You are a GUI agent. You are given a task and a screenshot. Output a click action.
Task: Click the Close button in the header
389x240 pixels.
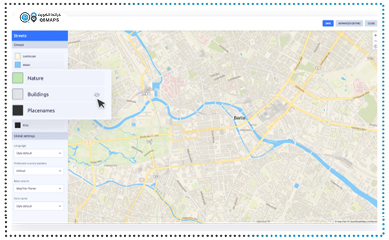tap(371, 23)
